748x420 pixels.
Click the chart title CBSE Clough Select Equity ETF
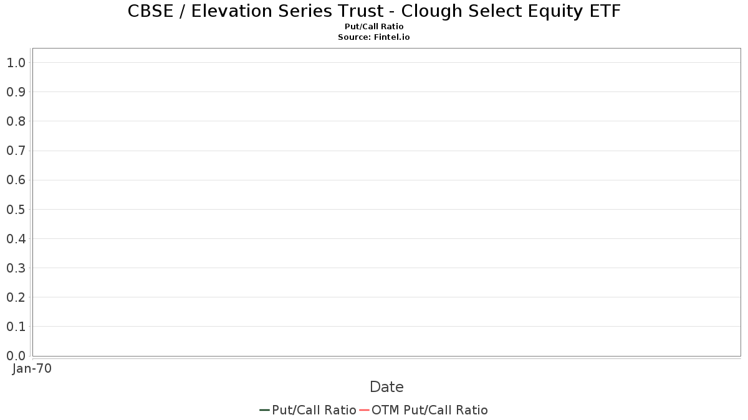click(374, 11)
